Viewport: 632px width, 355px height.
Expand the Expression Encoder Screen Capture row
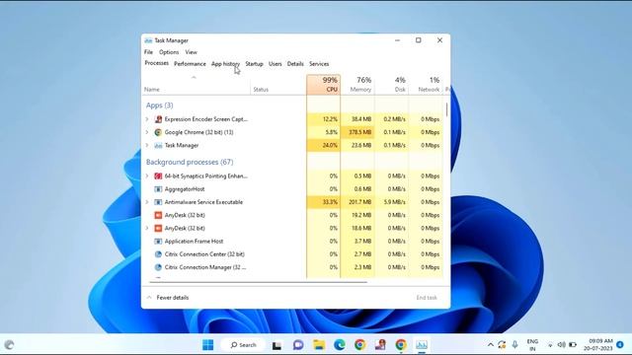click(147, 119)
